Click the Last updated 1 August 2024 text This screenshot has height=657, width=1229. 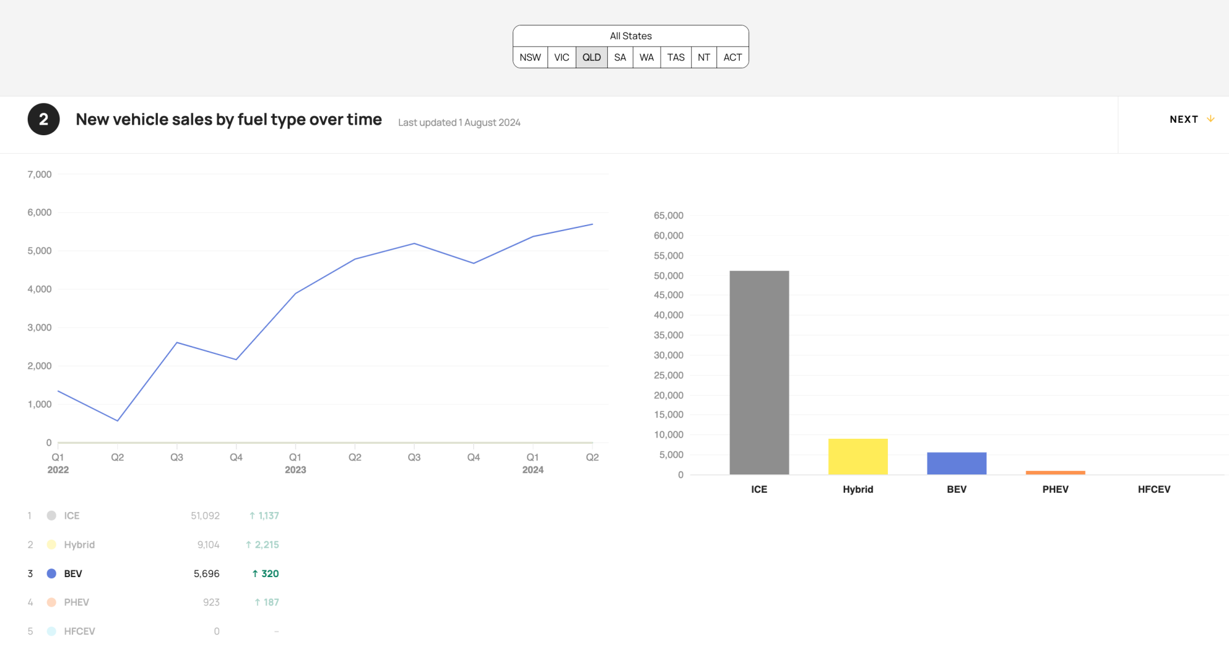click(x=459, y=122)
